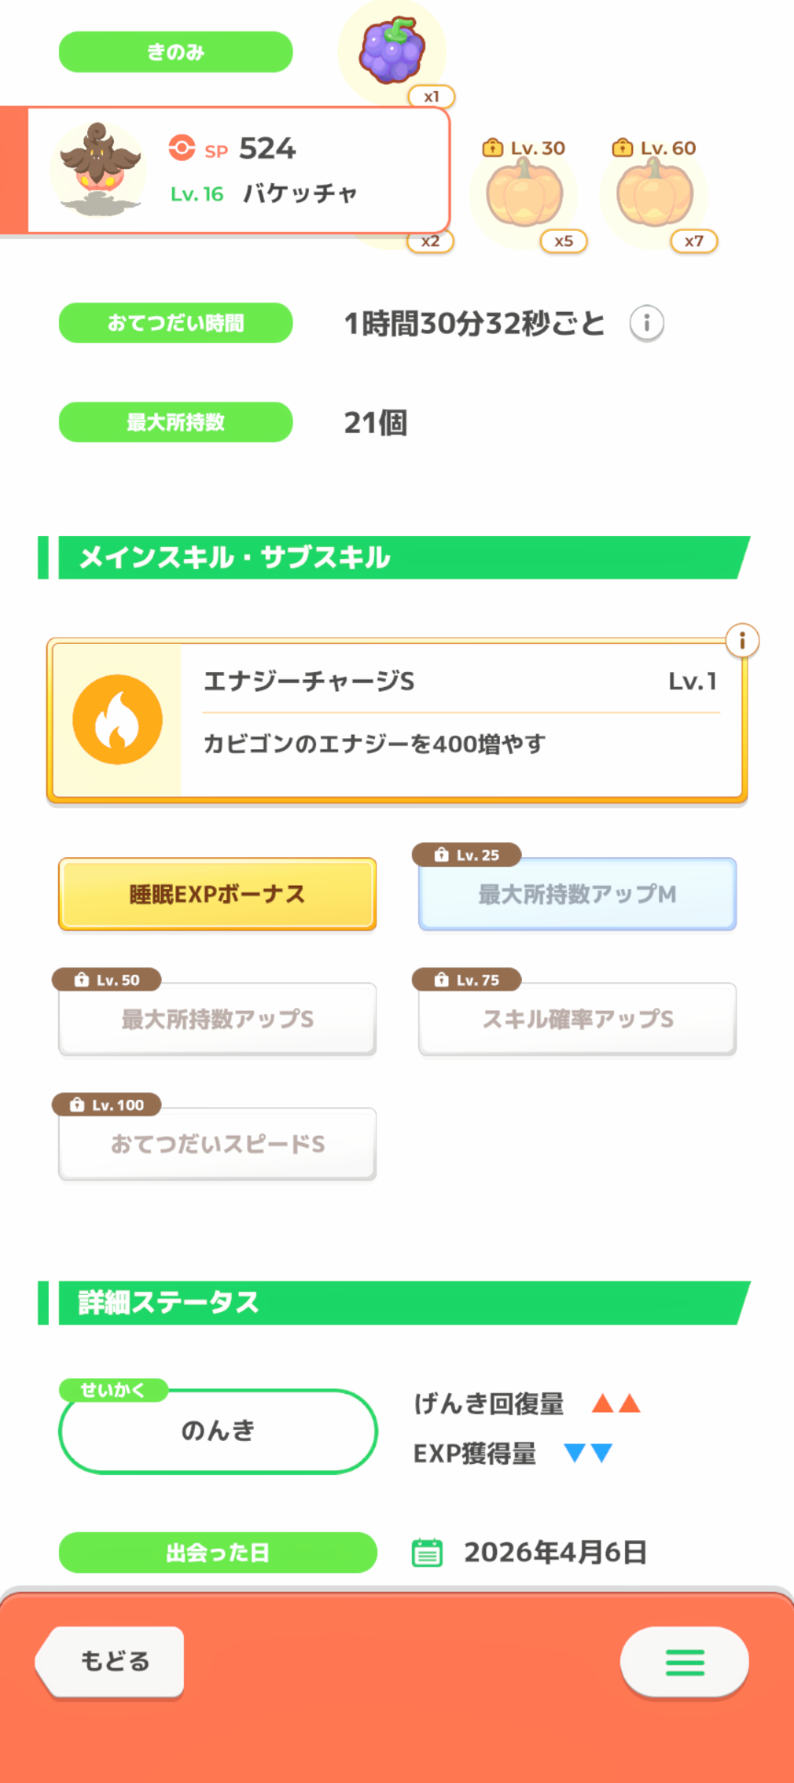Open the hamburger menu button
Screen dimensions: 794x1783
pyautogui.click(x=685, y=1662)
